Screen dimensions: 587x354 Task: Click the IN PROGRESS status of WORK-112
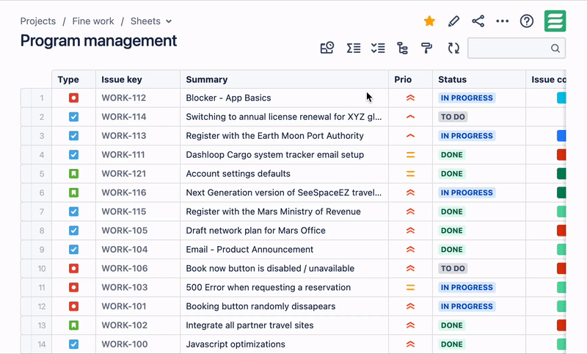coord(467,98)
